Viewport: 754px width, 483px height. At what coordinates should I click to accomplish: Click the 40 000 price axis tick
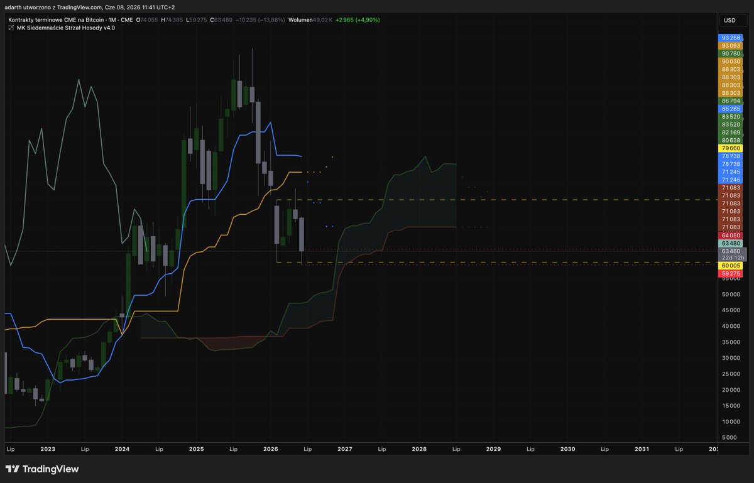[730, 326]
